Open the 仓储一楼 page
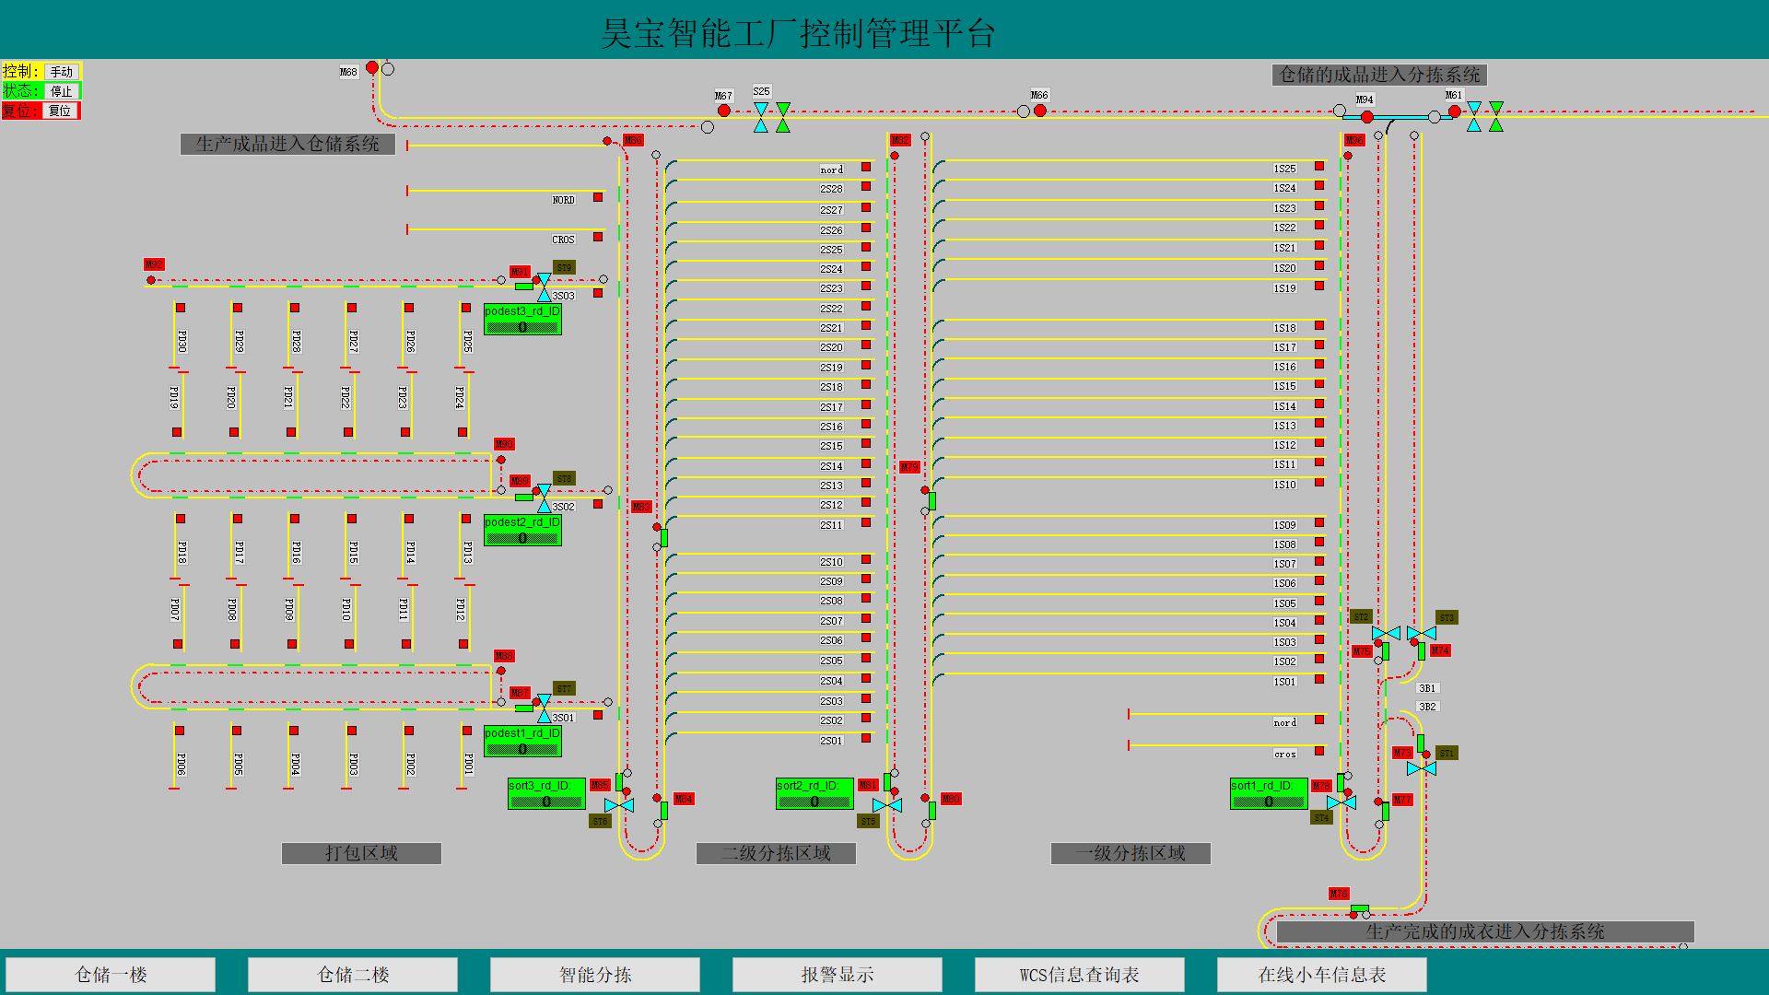Screen dimensions: 1769x995 point(111,975)
